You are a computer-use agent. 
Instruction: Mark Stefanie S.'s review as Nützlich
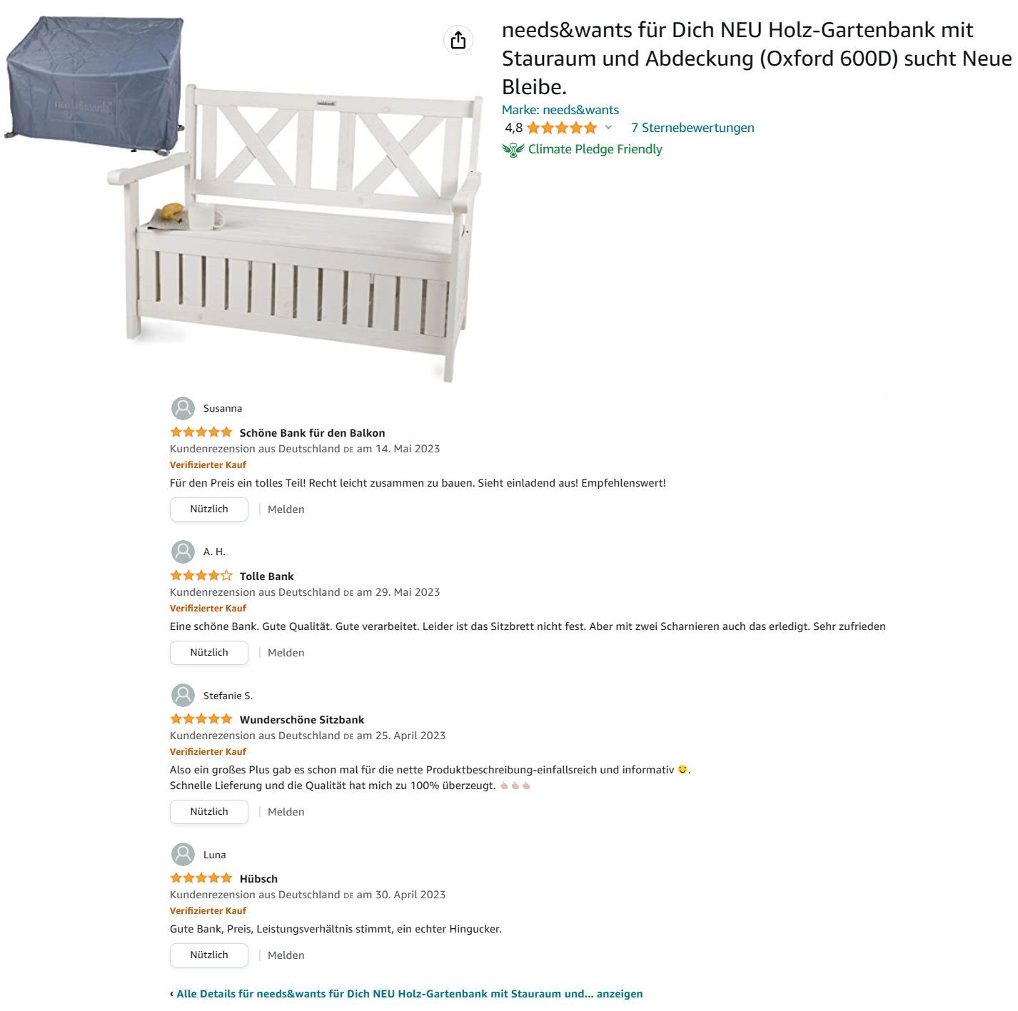(x=209, y=812)
